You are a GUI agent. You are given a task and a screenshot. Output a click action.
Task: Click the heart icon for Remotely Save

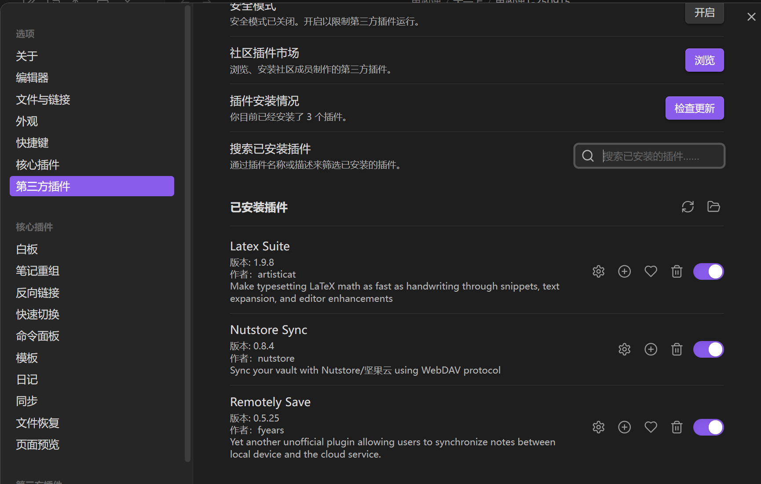pyautogui.click(x=651, y=427)
